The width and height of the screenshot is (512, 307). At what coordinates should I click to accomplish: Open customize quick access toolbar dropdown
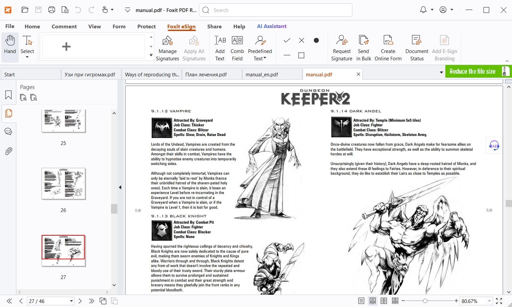(x=127, y=10)
